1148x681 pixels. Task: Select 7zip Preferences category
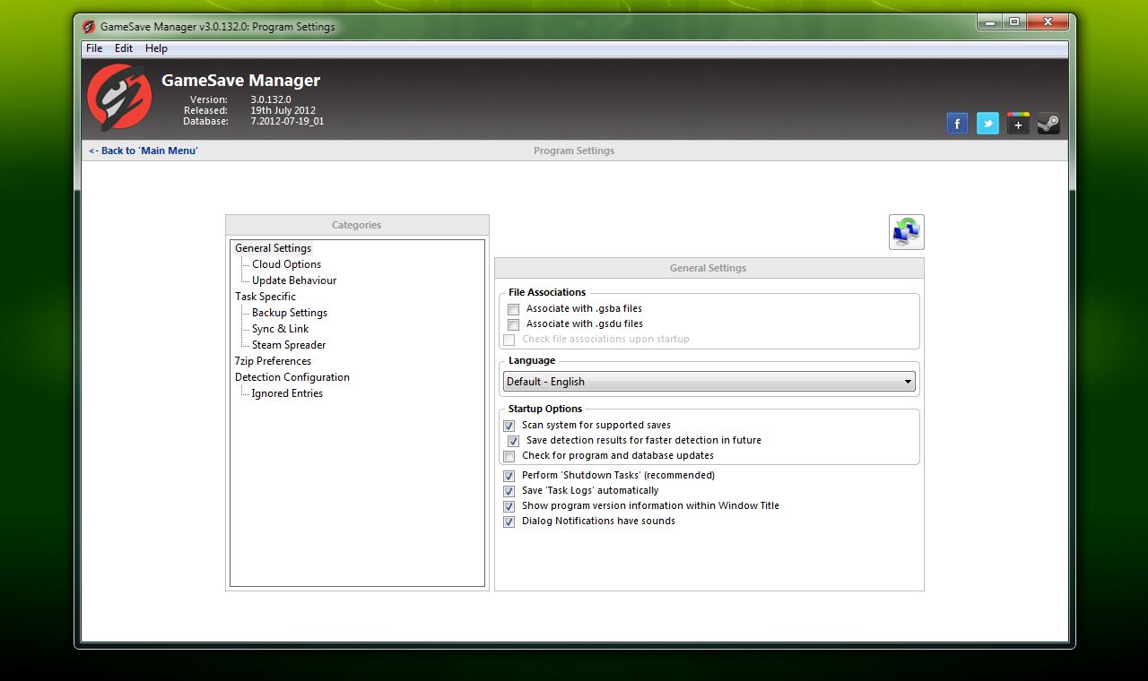[x=274, y=361]
